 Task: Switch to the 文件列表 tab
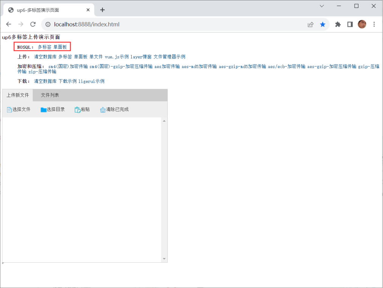point(50,95)
